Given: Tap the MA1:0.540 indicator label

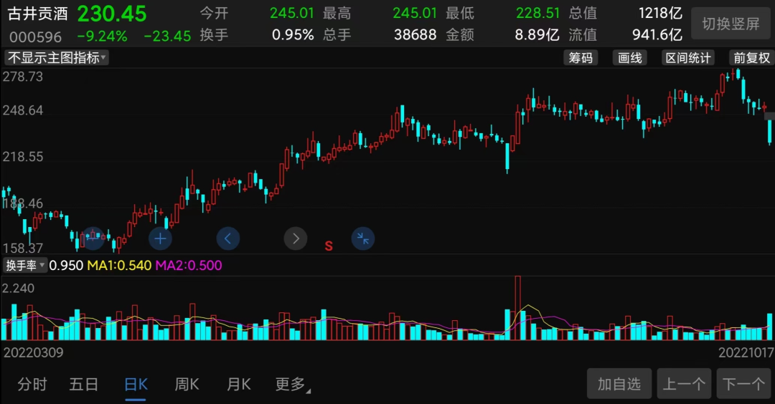Looking at the screenshot, I should [x=119, y=265].
